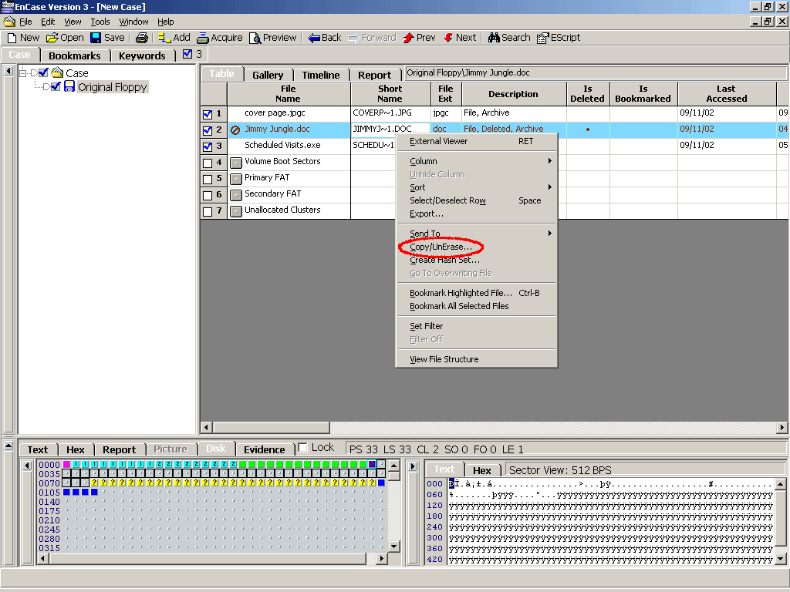The width and height of the screenshot is (790, 592).
Task: Uncheck row 3 Scheduled Visits.exe
Action: tap(207, 146)
